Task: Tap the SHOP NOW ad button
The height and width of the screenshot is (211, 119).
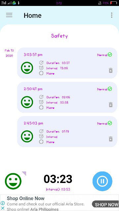Action: (x=105, y=204)
